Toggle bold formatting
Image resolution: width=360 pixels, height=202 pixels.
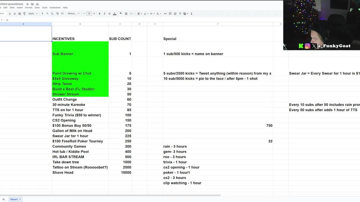(x=100, y=13)
